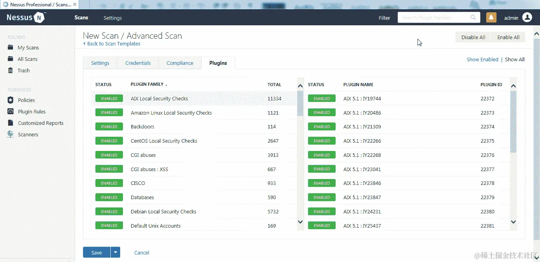Toggle ENABLED status for CISCO family
The width and height of the screenshot is (540, 262).
click(109, 183)
